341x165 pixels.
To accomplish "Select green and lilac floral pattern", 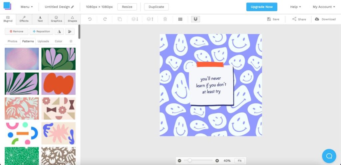I will 59,59.
